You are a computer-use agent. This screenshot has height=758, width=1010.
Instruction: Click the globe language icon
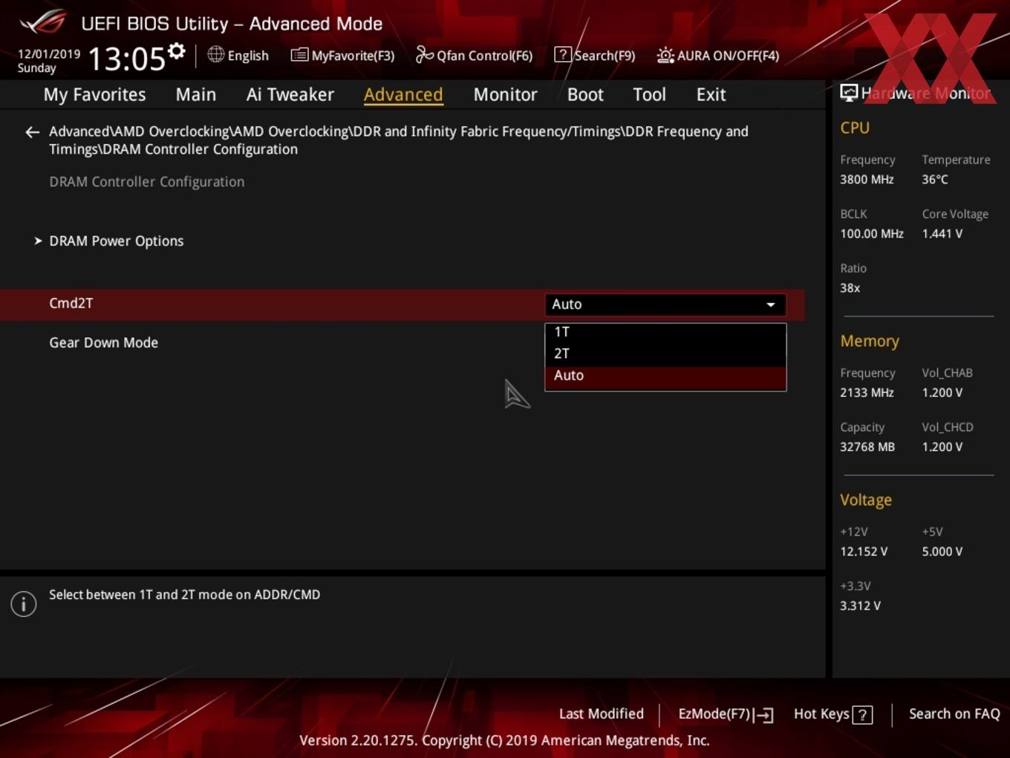click(215, 54)
